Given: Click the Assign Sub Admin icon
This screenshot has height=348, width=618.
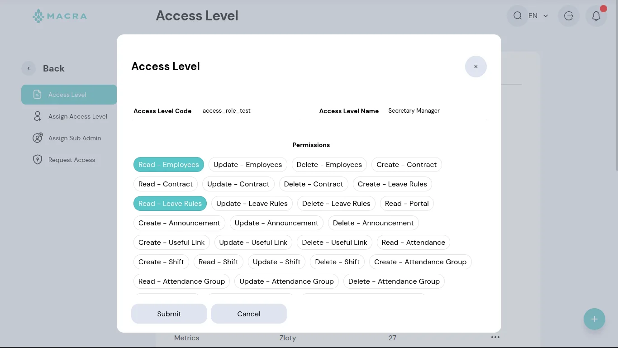Looking at the screenshot, I should (38, 138).
